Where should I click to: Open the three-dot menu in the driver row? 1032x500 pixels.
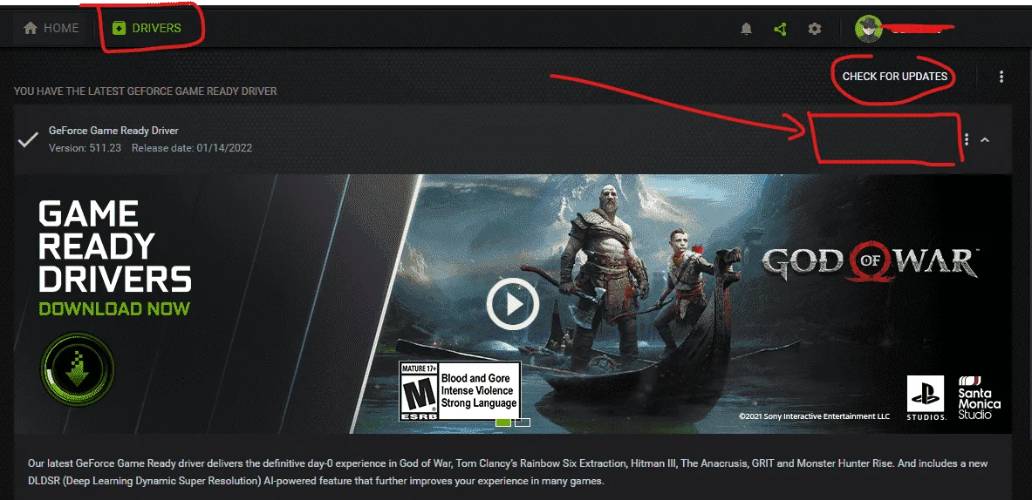pyautogui.click(x=967, y=139)
